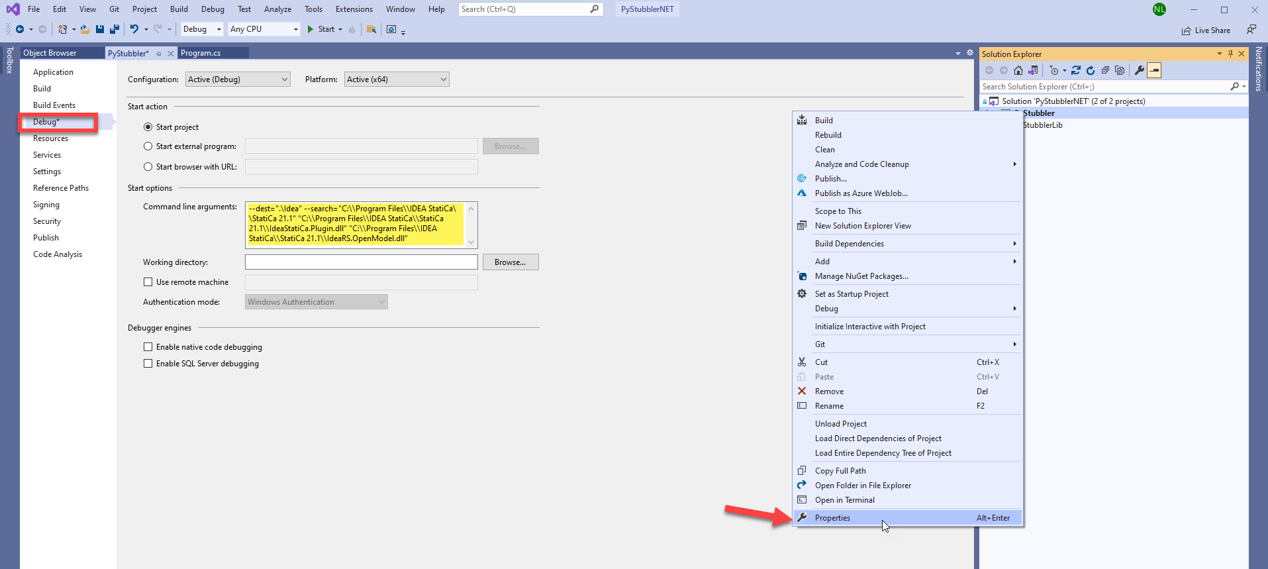Image resolution: width=1268 pixels, height=569 pixels.
Task: Open Configuration Active (Debug) dropdown
Action: click(x=238, y=79)
